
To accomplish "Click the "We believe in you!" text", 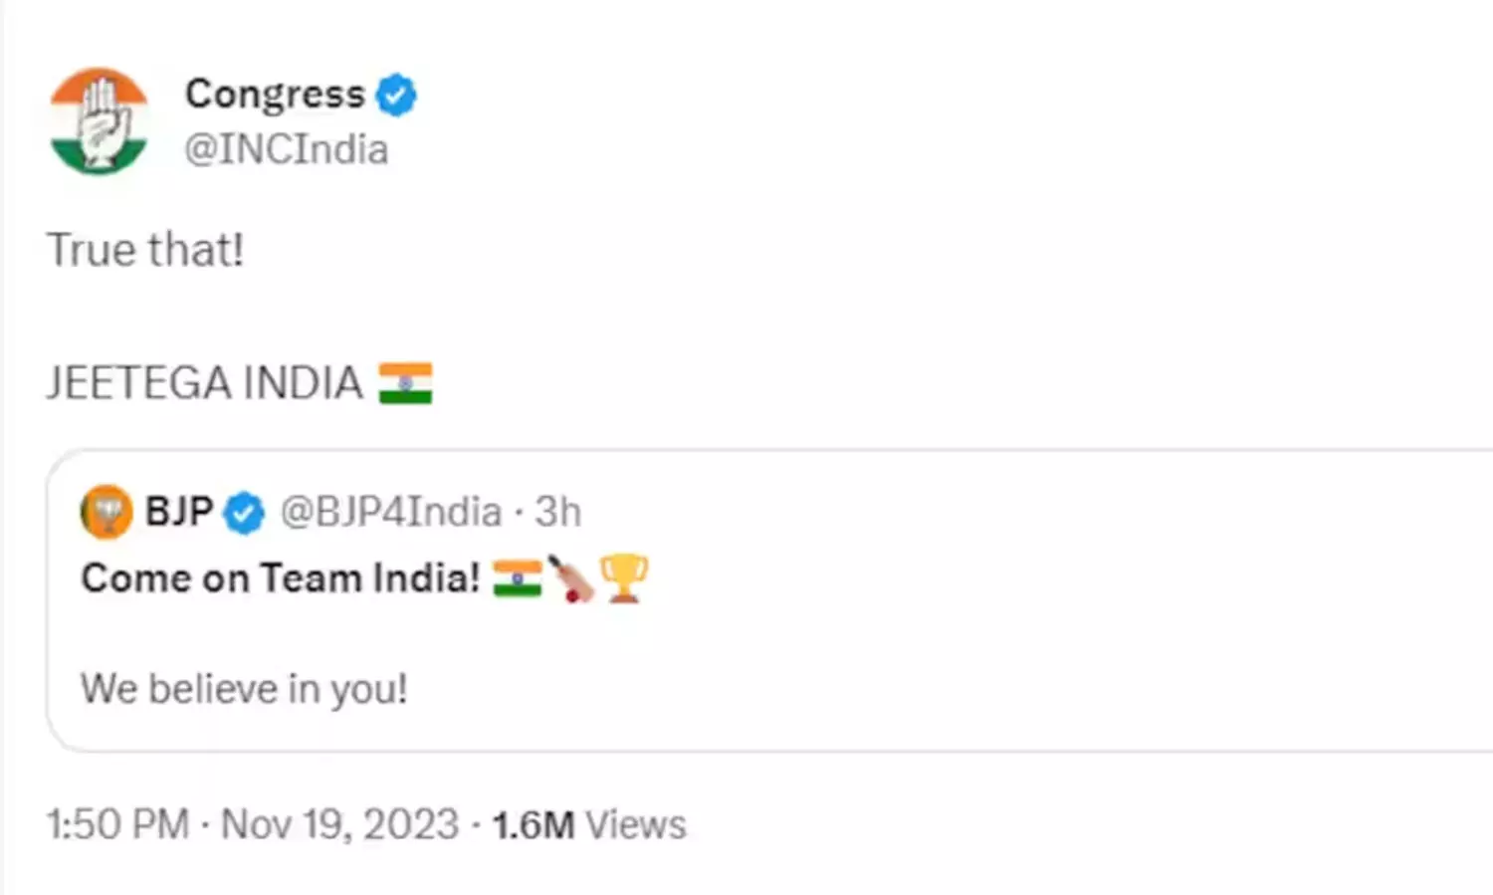I will click(x=244, y=689).
